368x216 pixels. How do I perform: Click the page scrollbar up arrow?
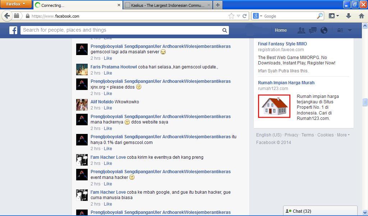point(365,26)
